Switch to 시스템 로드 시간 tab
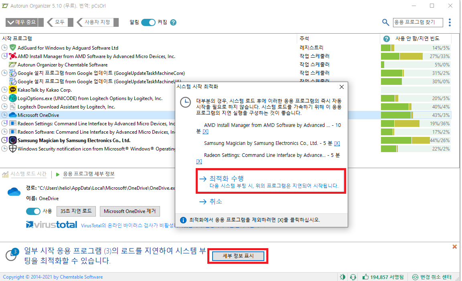 [28, 174]
